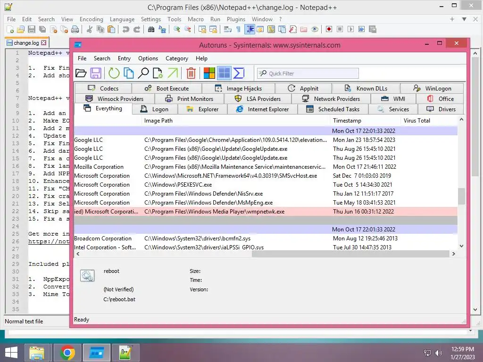The image size is (483, 362).
Task: Click the magnifier Find icon in Autoruns
Action: click(143, 73)
